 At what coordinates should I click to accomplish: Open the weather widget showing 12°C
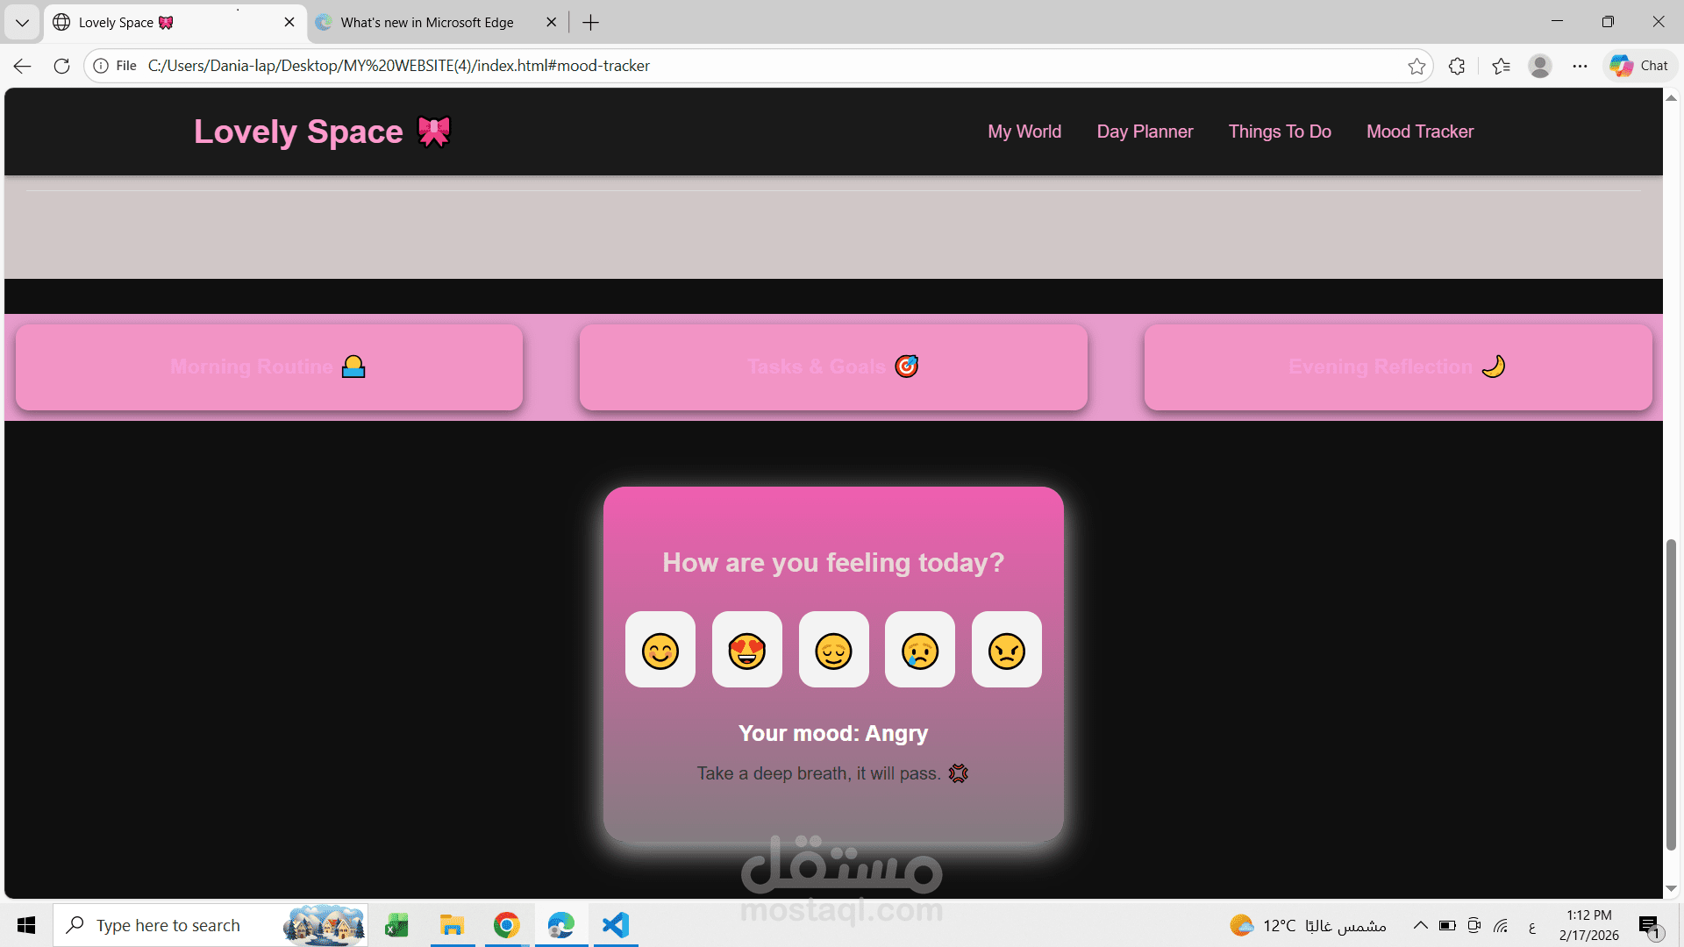click(1308, 925)
